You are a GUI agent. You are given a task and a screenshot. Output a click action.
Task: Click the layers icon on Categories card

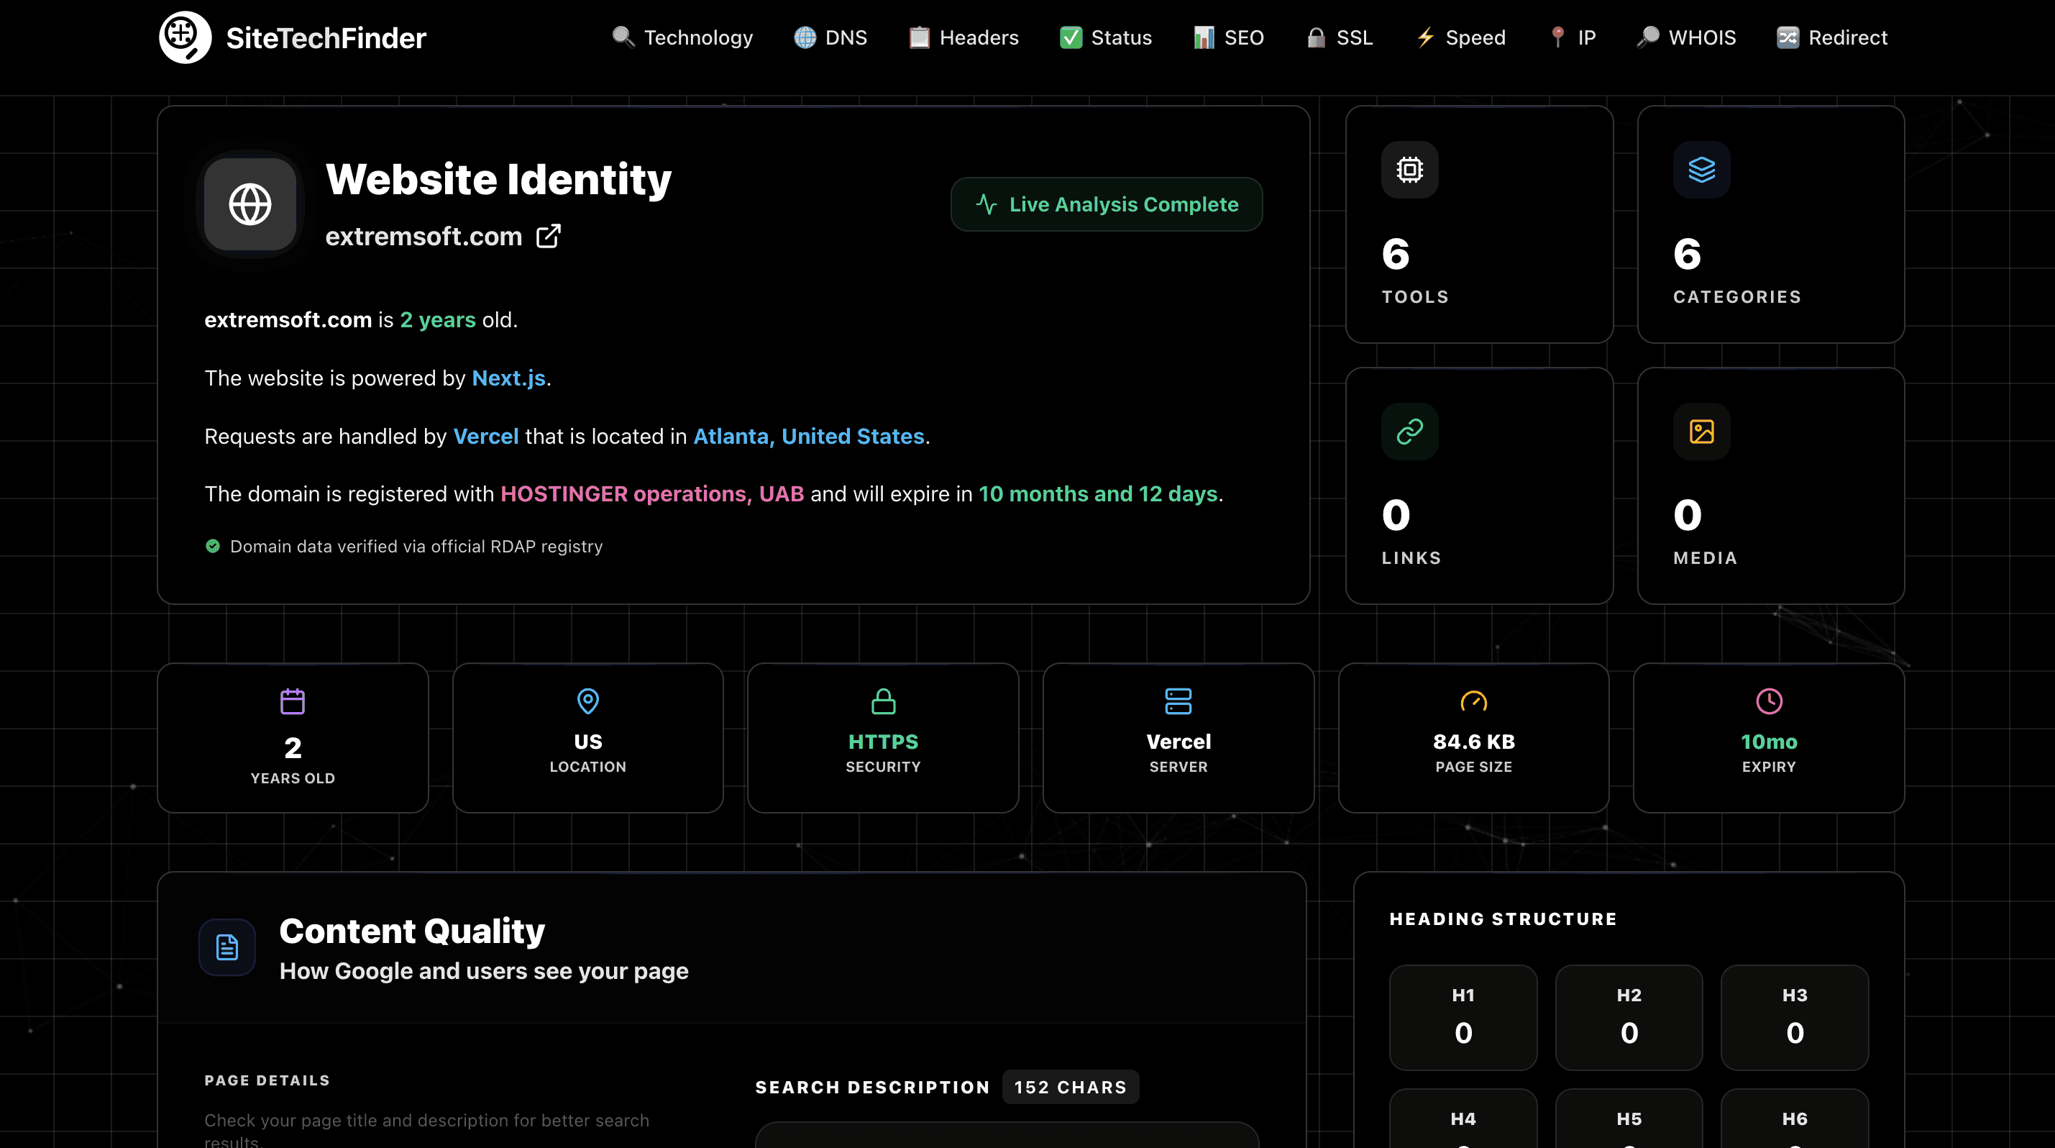(x=1702, y=169)
